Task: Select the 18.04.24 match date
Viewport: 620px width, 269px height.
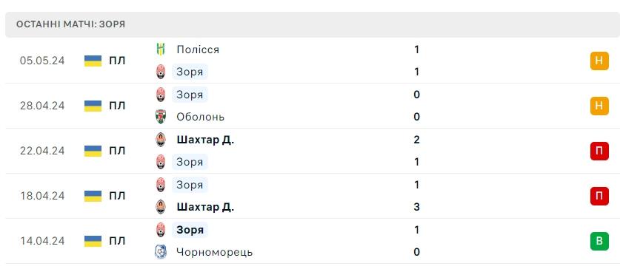Action: click(x=42, y=196)
